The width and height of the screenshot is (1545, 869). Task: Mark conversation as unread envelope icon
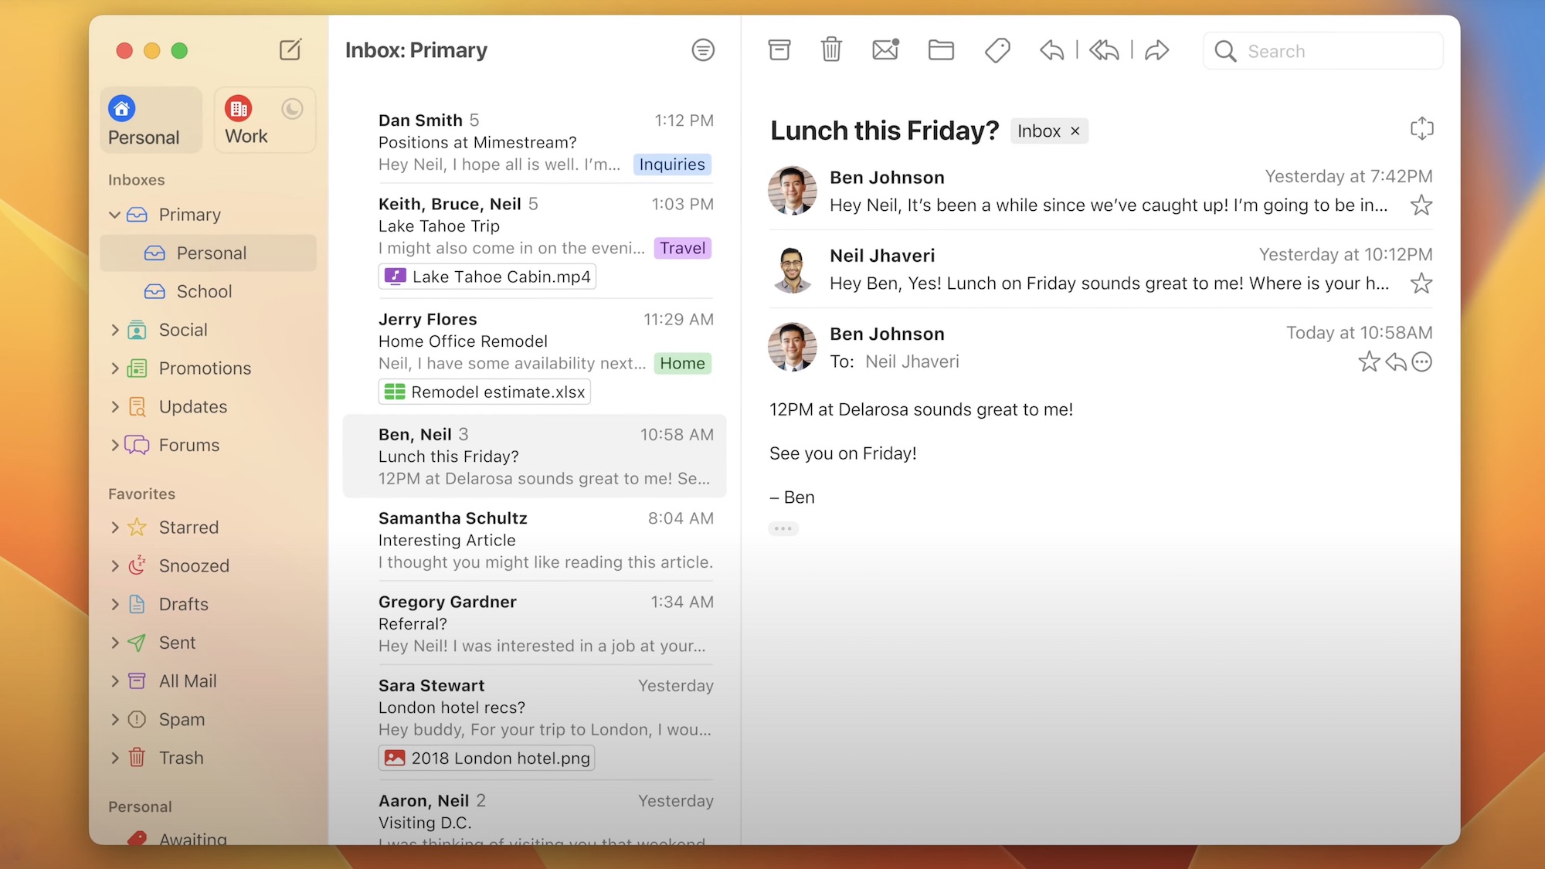(x=885, y=50)
